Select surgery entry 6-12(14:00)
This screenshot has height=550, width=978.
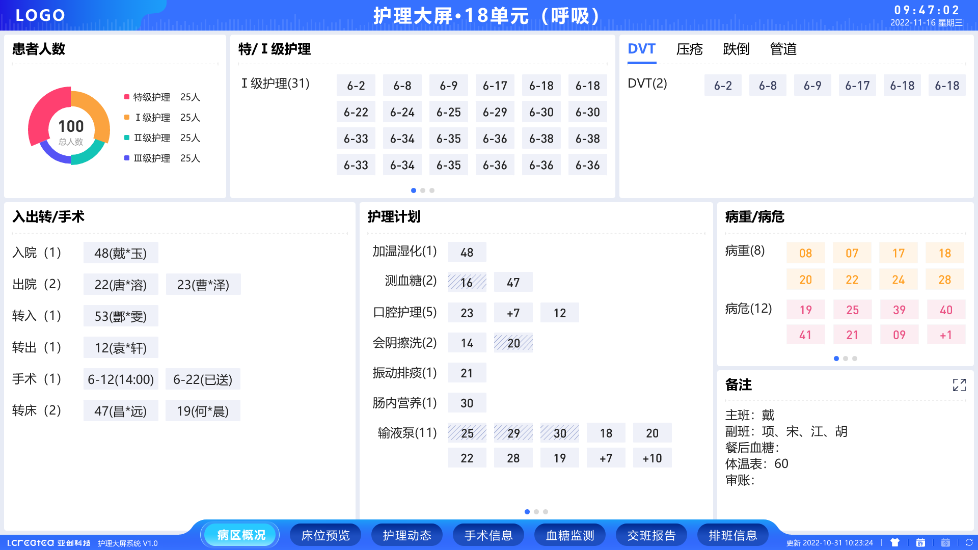(121, 379)
